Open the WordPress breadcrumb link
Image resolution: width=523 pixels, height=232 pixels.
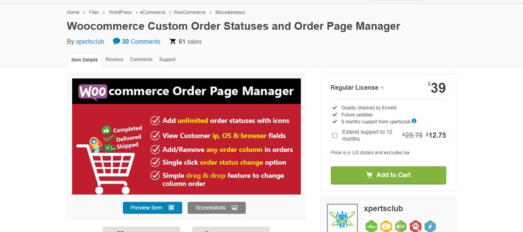(x=120, y=12)
